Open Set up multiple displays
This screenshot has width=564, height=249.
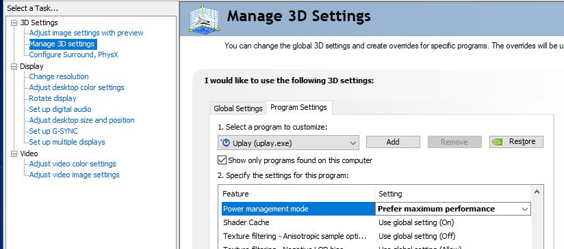[67, 142]
